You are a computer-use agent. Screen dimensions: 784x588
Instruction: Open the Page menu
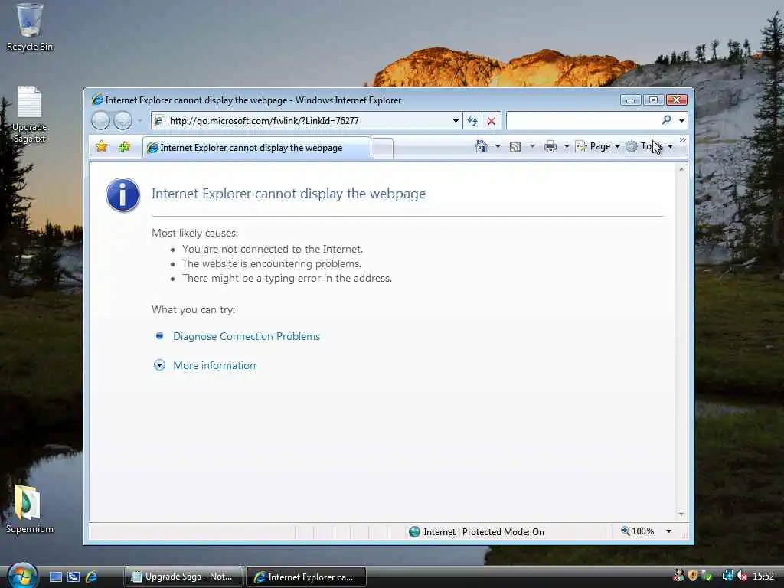click(x=598, y=146)
